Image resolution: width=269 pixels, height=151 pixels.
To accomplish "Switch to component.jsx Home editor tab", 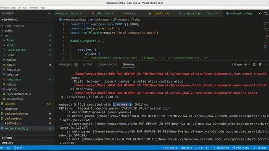I will pos(198,13).
